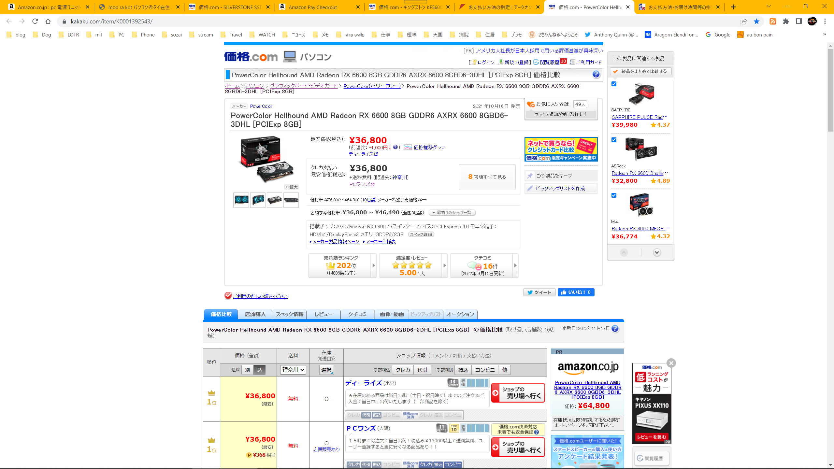
Task: Open price trend graph icon
Action: 408,147
